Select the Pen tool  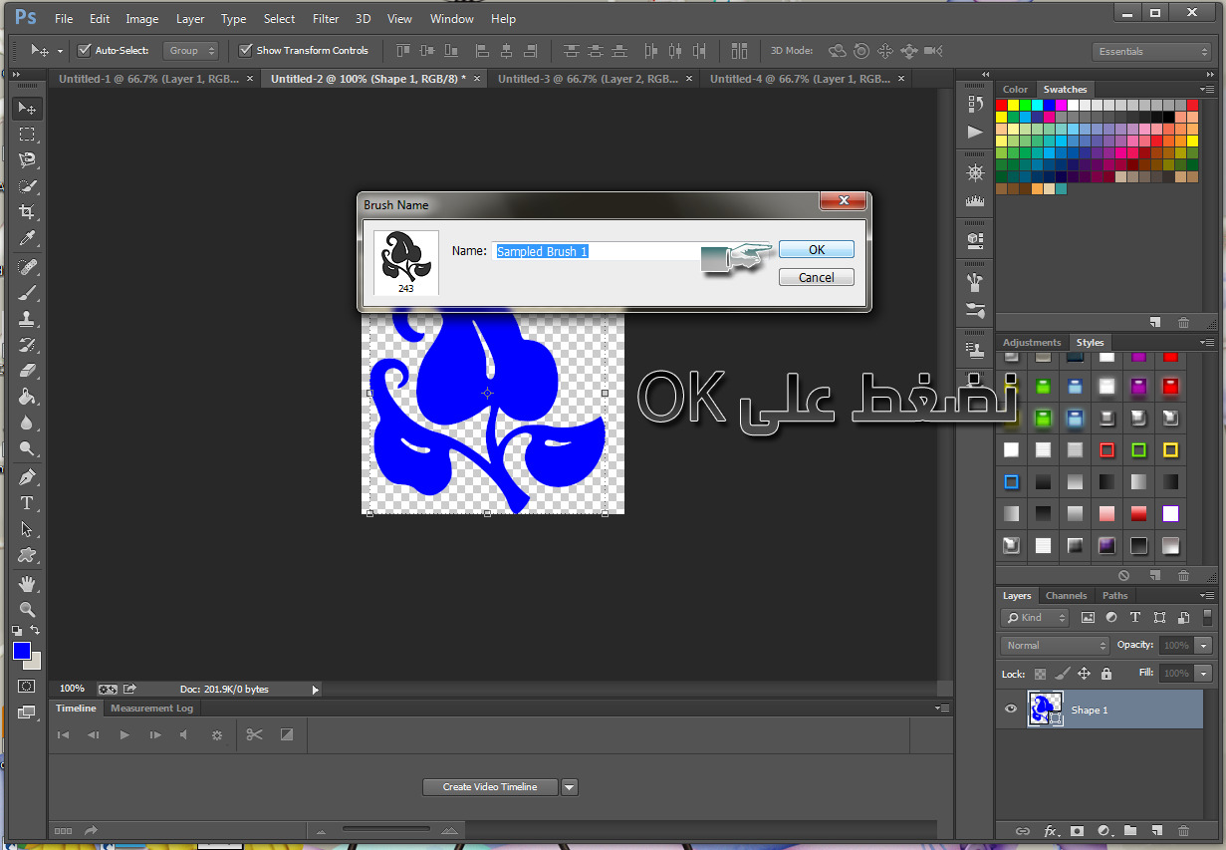pyautogui.click(x=27, y=476)
